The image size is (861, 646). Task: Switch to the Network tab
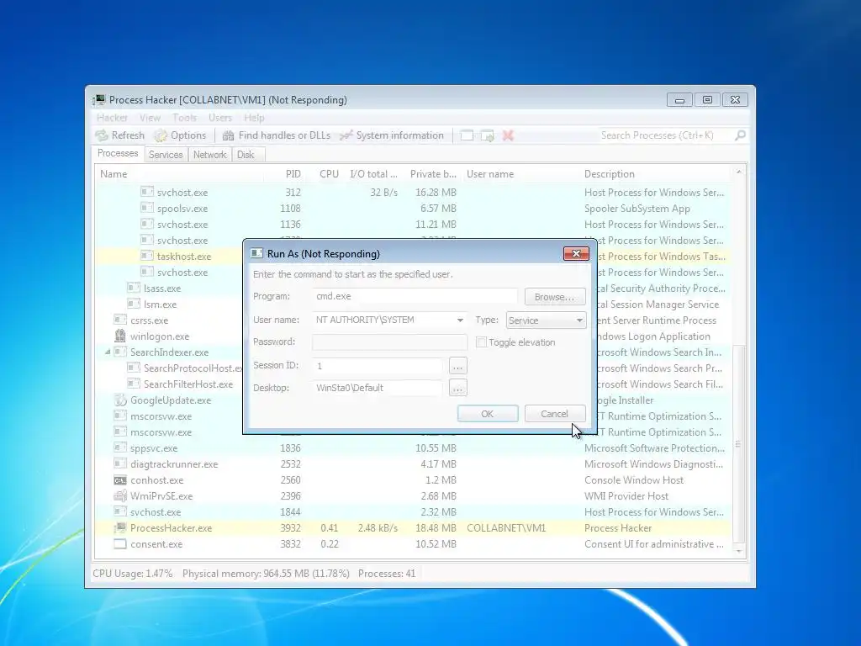tap(209, 155)
